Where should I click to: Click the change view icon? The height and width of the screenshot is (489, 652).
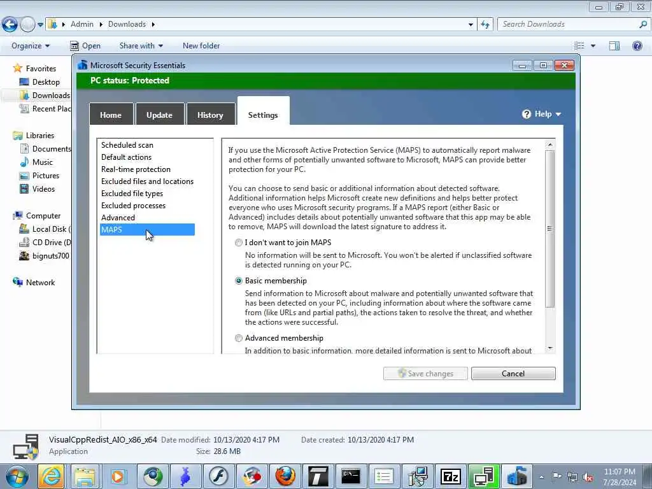click(579, 46)
